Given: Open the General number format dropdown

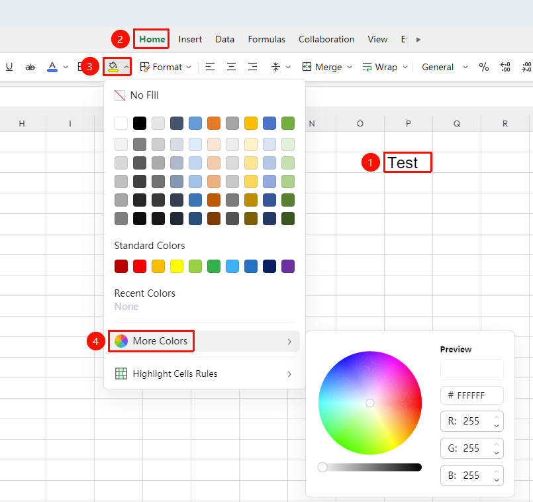Looking at the screenshot, I should pos(445,67).
